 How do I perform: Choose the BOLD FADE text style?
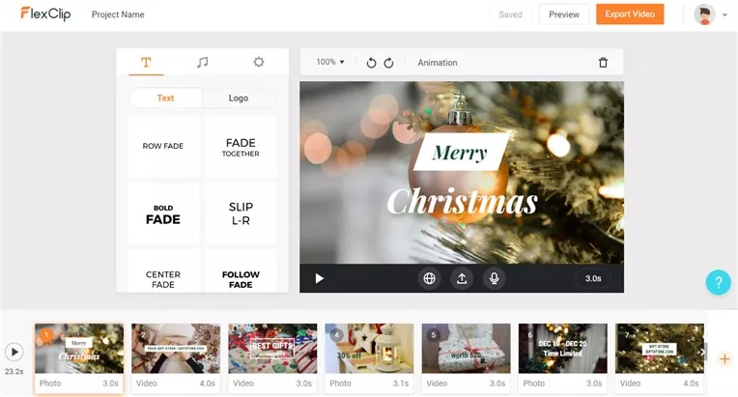163,214
